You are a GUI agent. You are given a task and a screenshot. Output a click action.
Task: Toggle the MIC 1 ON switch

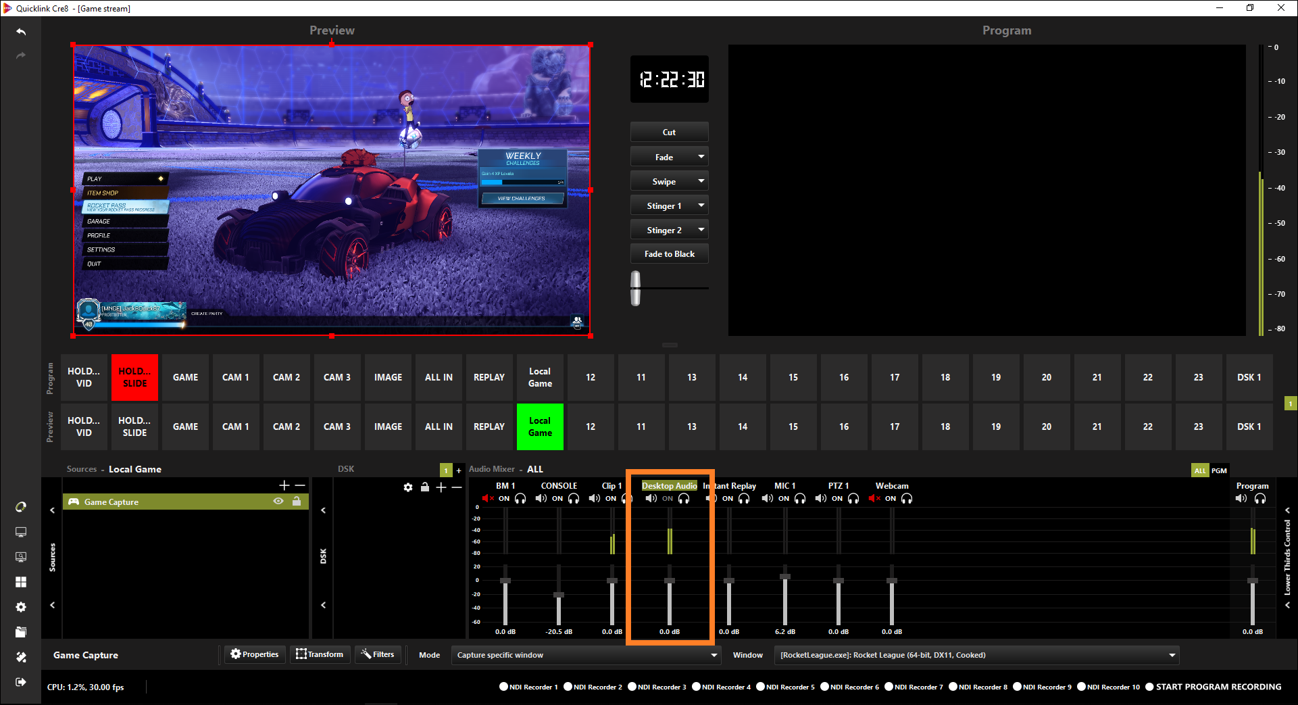(x=784, y=499)
